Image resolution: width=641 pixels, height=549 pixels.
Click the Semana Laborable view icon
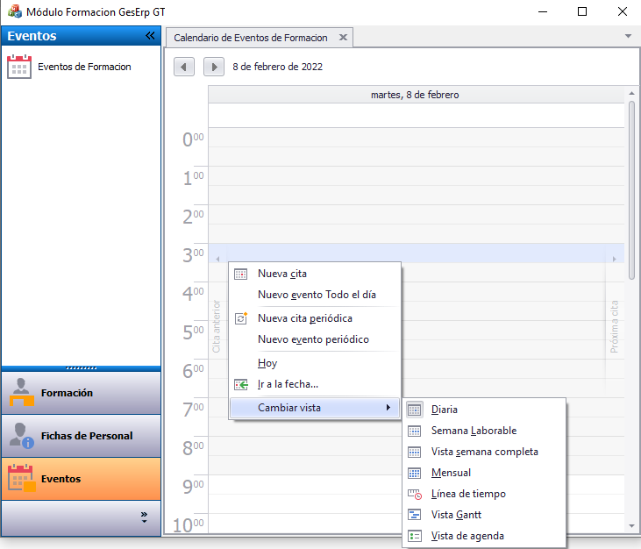(x=415, y=431)
